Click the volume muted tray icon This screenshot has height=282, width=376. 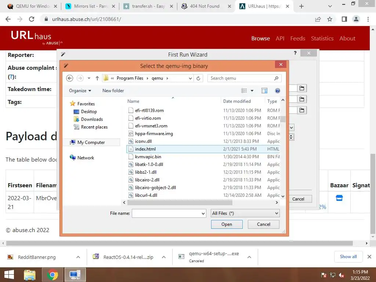(x=342, y=275)
